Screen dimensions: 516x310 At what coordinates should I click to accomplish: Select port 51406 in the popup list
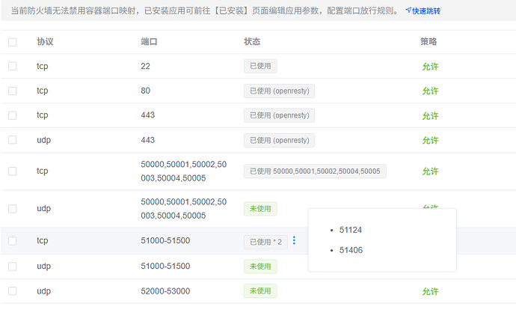point(351,250)
